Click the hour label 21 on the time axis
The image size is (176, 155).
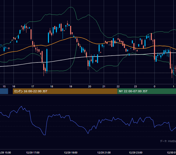click(104, 87)
